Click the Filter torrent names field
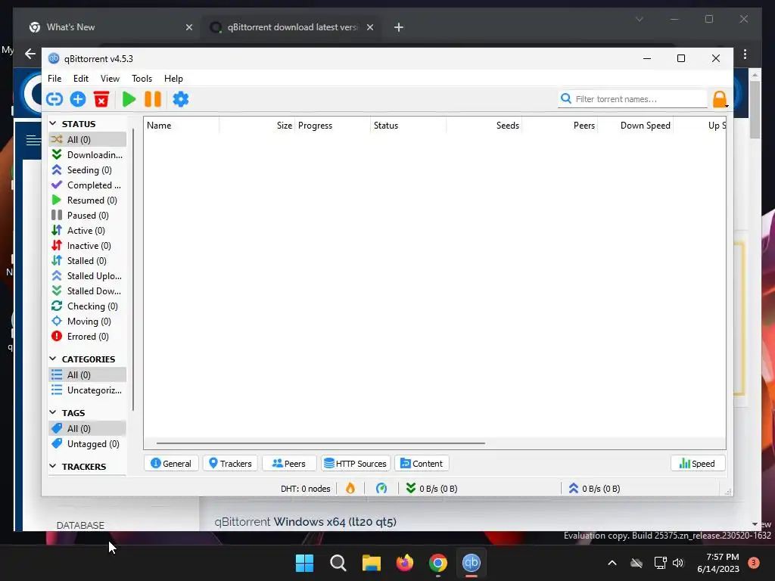The height and width of the screenshot is (581, 775). click(x=633, y=99)
